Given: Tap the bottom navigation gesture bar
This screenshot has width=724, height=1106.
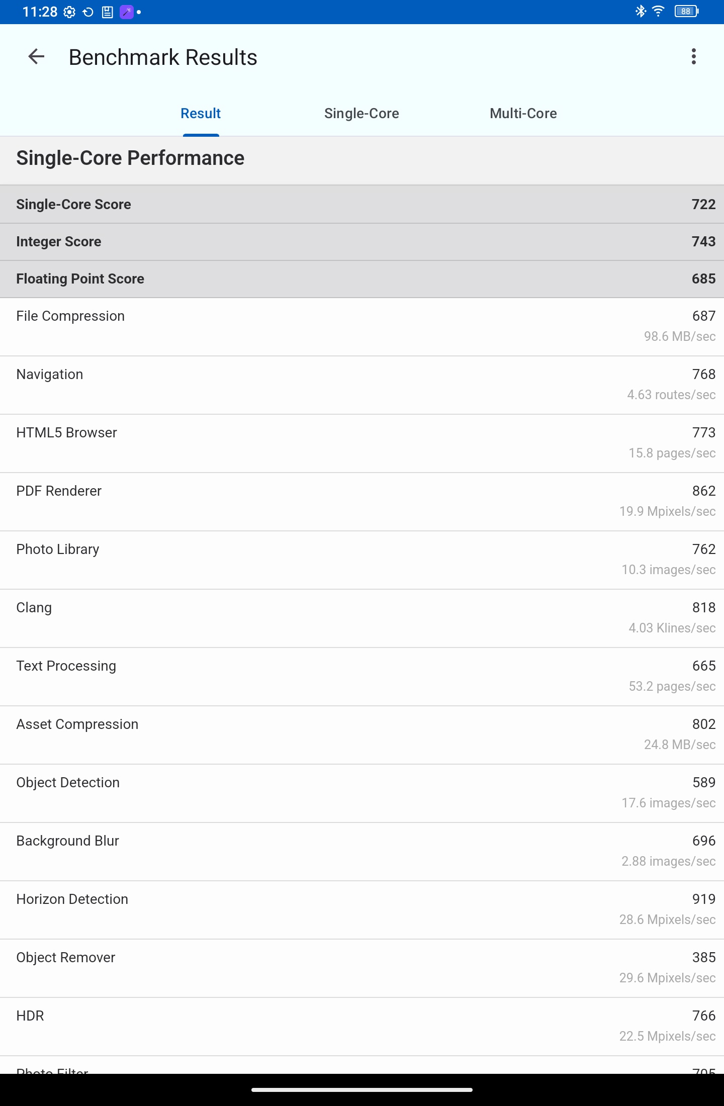Looking at the screenshot, I should click(362, 1090).
